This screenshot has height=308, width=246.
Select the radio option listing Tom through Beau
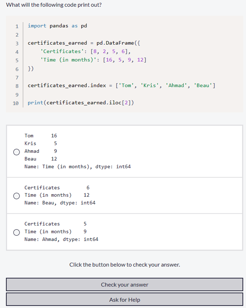click(x=17, y=152)
